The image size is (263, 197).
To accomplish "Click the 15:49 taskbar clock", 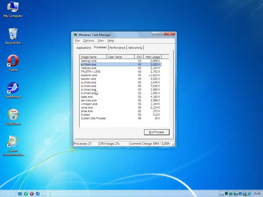I will click(257, 194).
